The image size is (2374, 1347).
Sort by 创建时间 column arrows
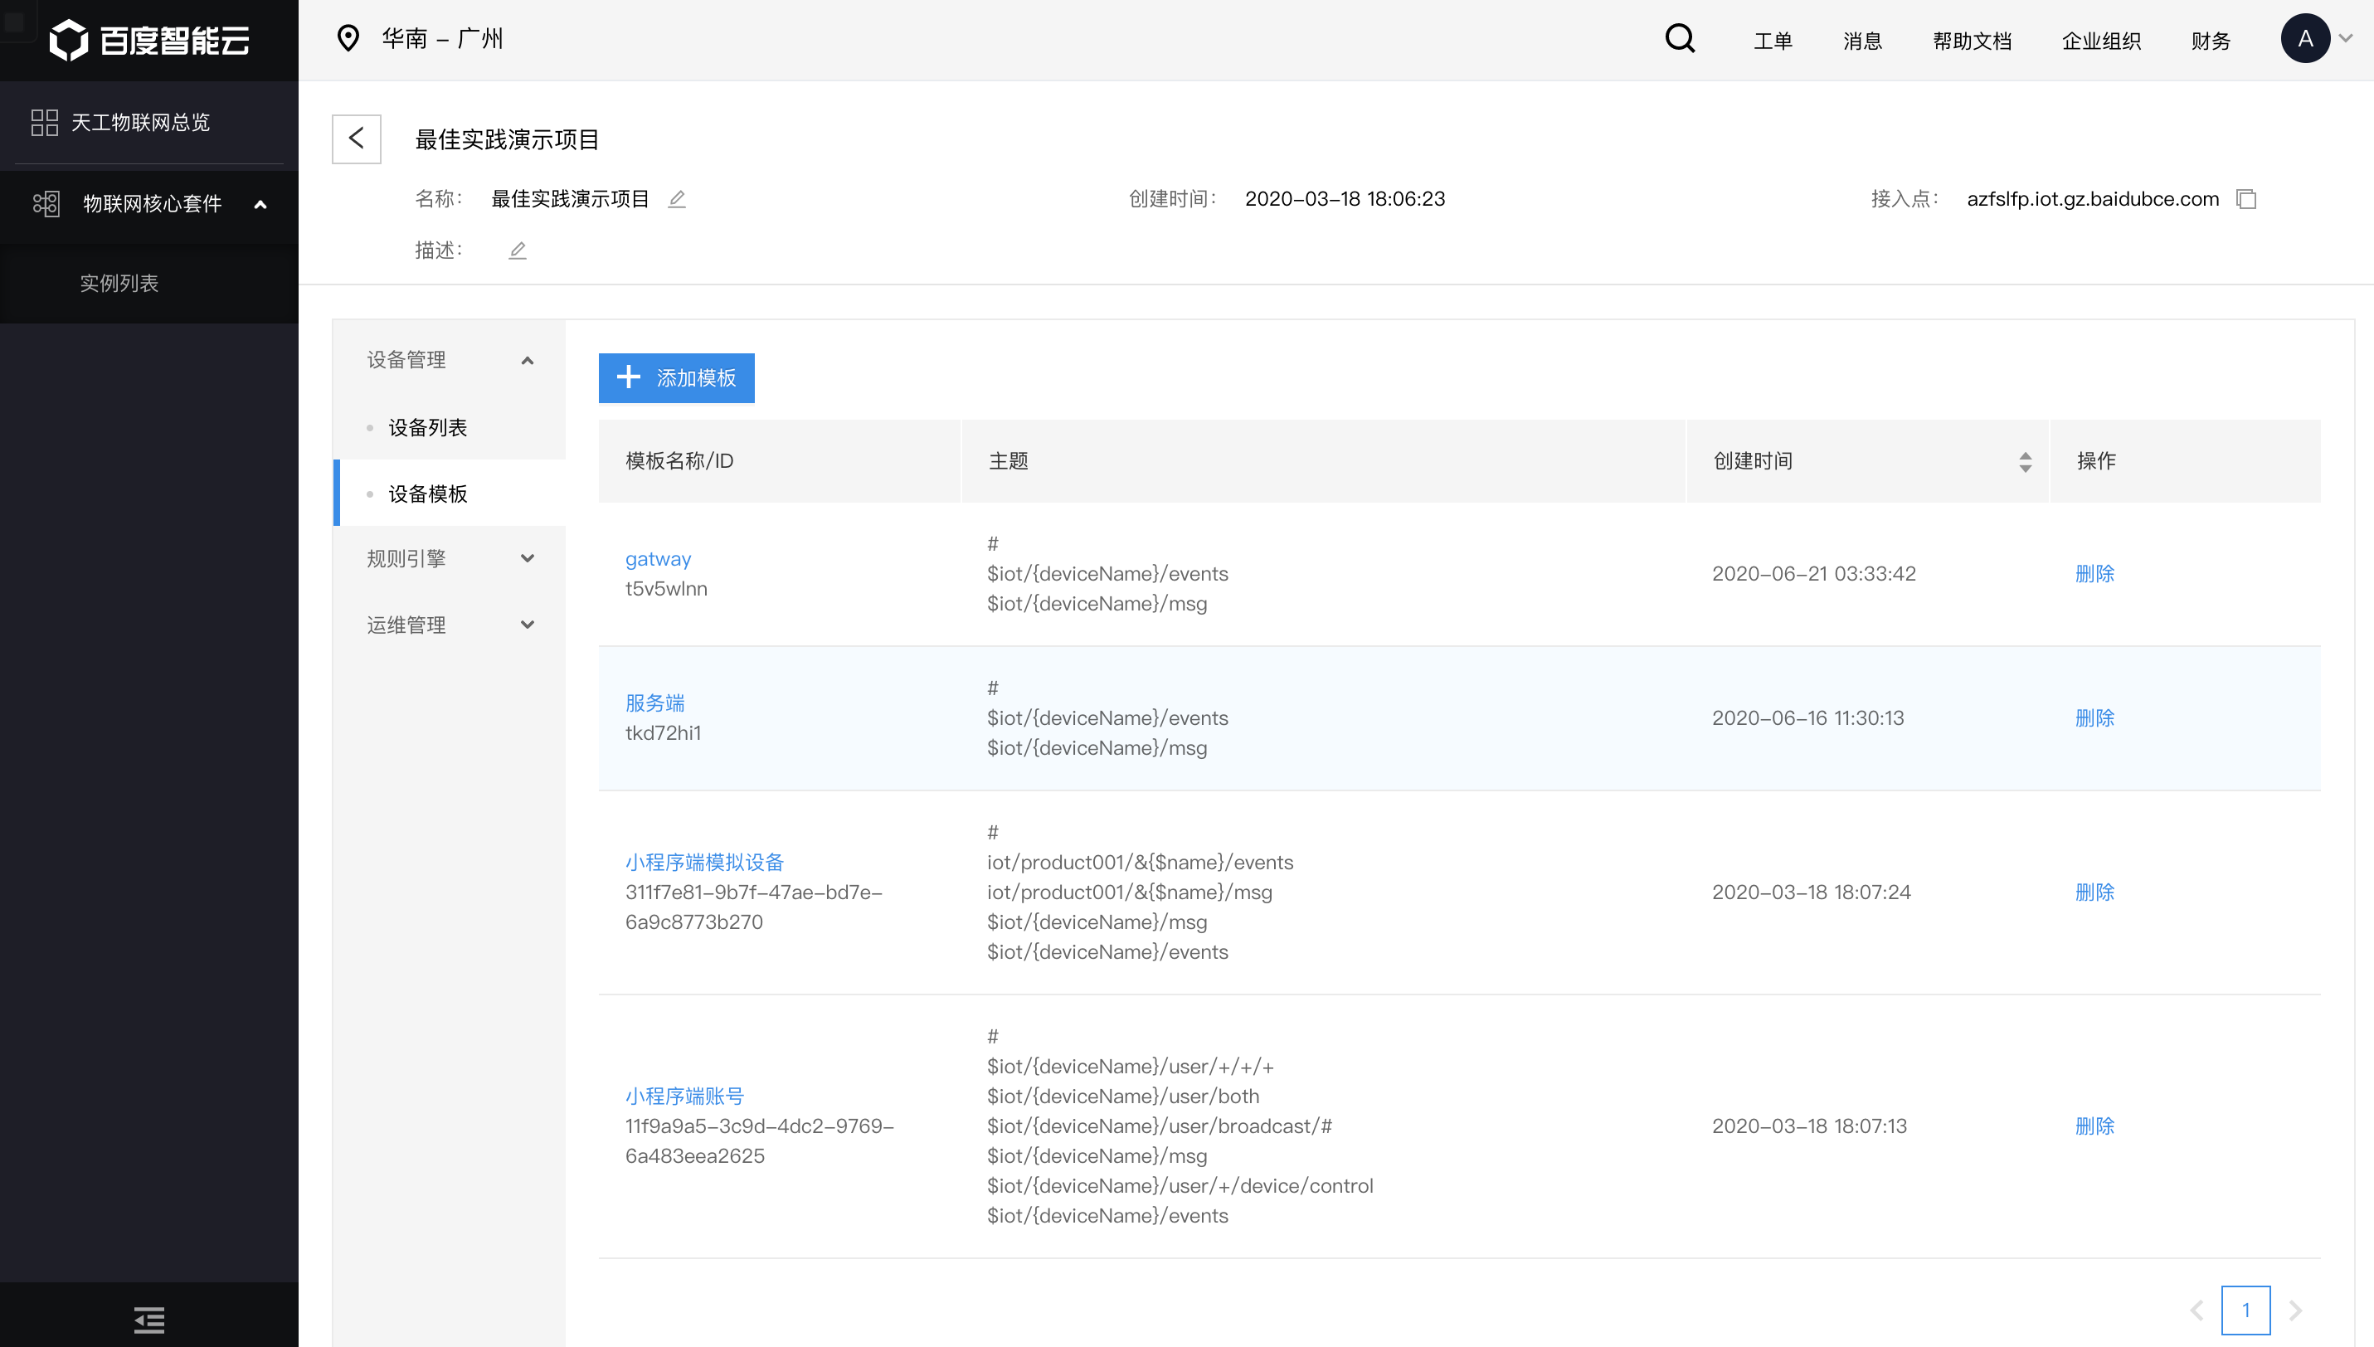(2026, 462)
